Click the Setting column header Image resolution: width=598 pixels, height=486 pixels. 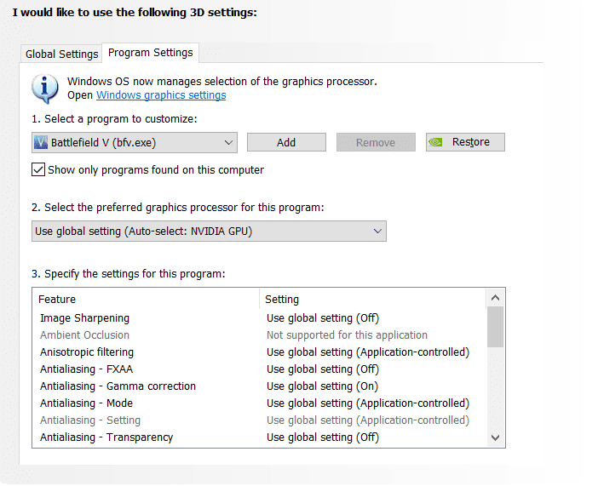tap(372, 300)
